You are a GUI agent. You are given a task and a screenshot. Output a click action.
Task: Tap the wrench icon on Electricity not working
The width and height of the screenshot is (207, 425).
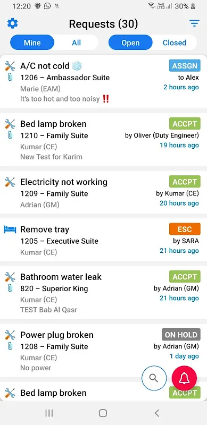[x=10, y=182]
